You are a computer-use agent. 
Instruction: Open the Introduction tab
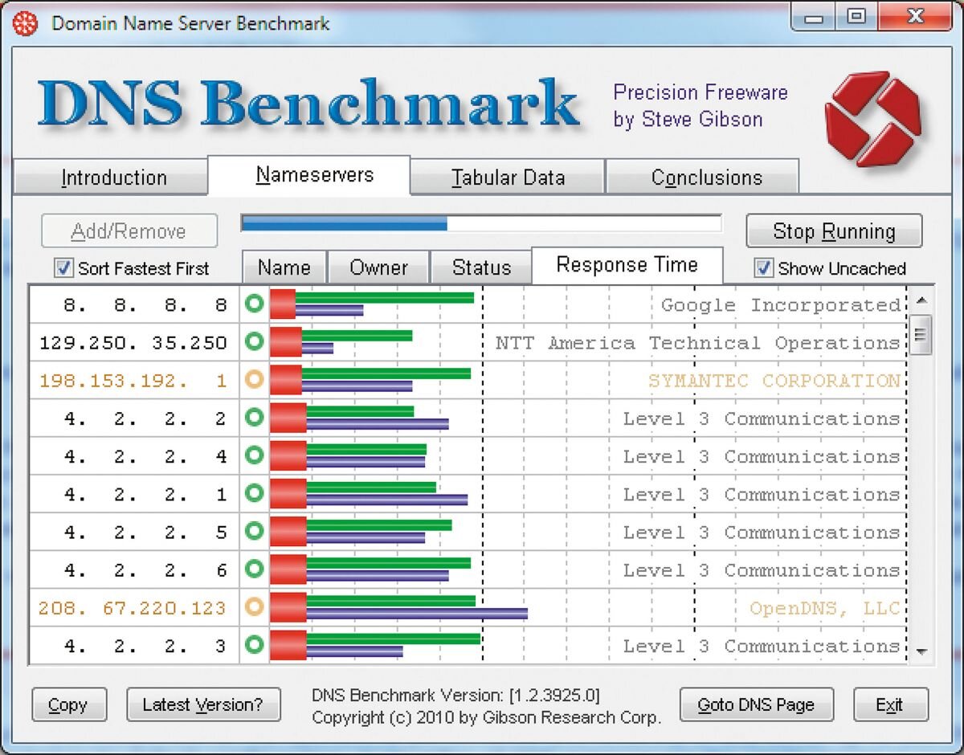pos(114,177)
